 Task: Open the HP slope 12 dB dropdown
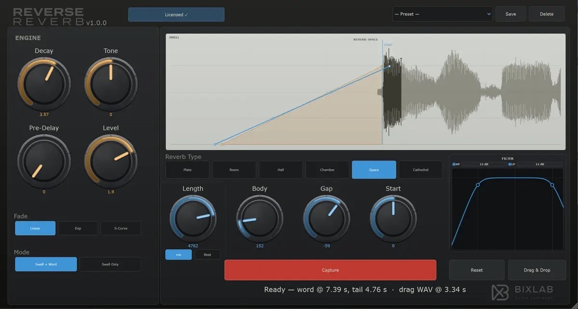point(485,164)
